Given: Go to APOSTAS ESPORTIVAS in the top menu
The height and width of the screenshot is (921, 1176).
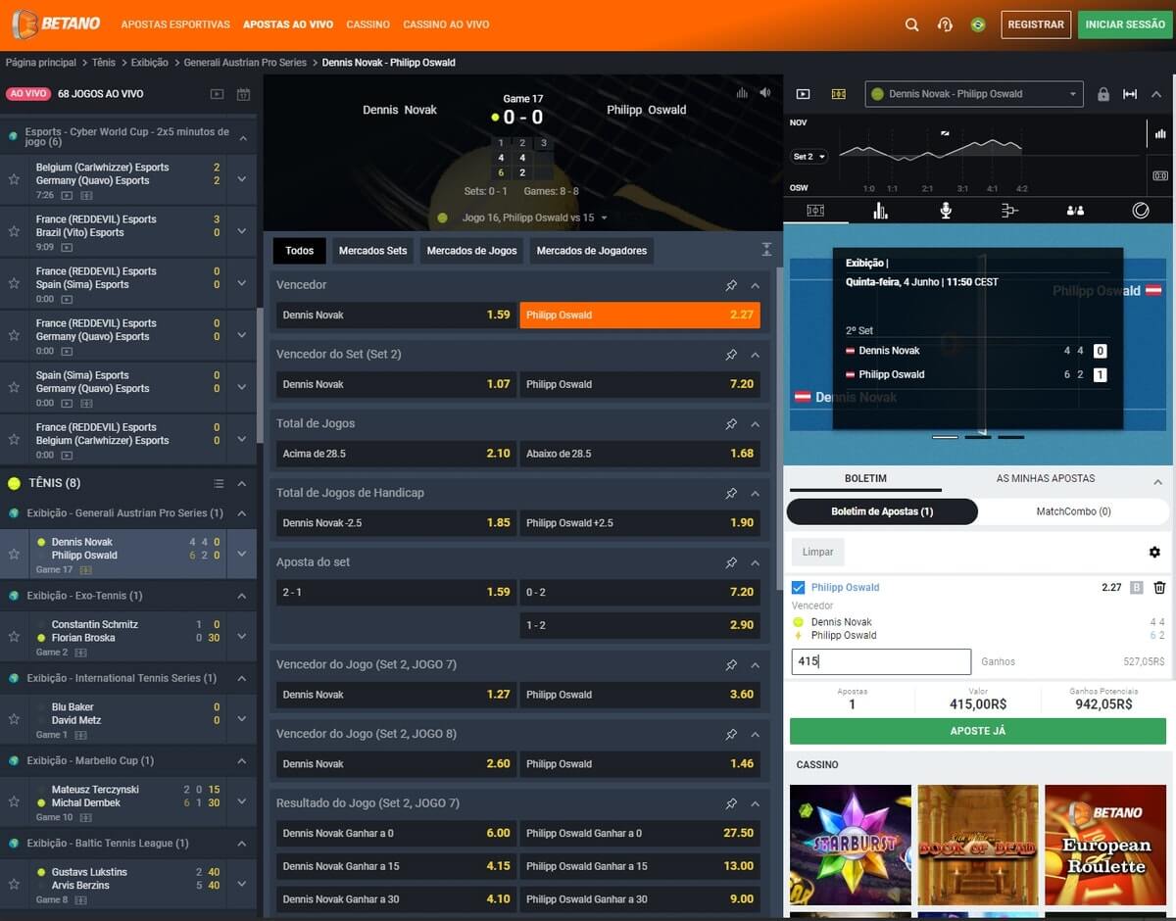Looking at the screenshot, I should [175, 24].
